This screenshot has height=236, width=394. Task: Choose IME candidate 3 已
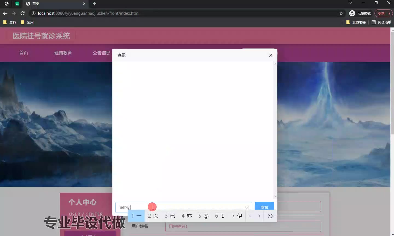coord(170,216)
